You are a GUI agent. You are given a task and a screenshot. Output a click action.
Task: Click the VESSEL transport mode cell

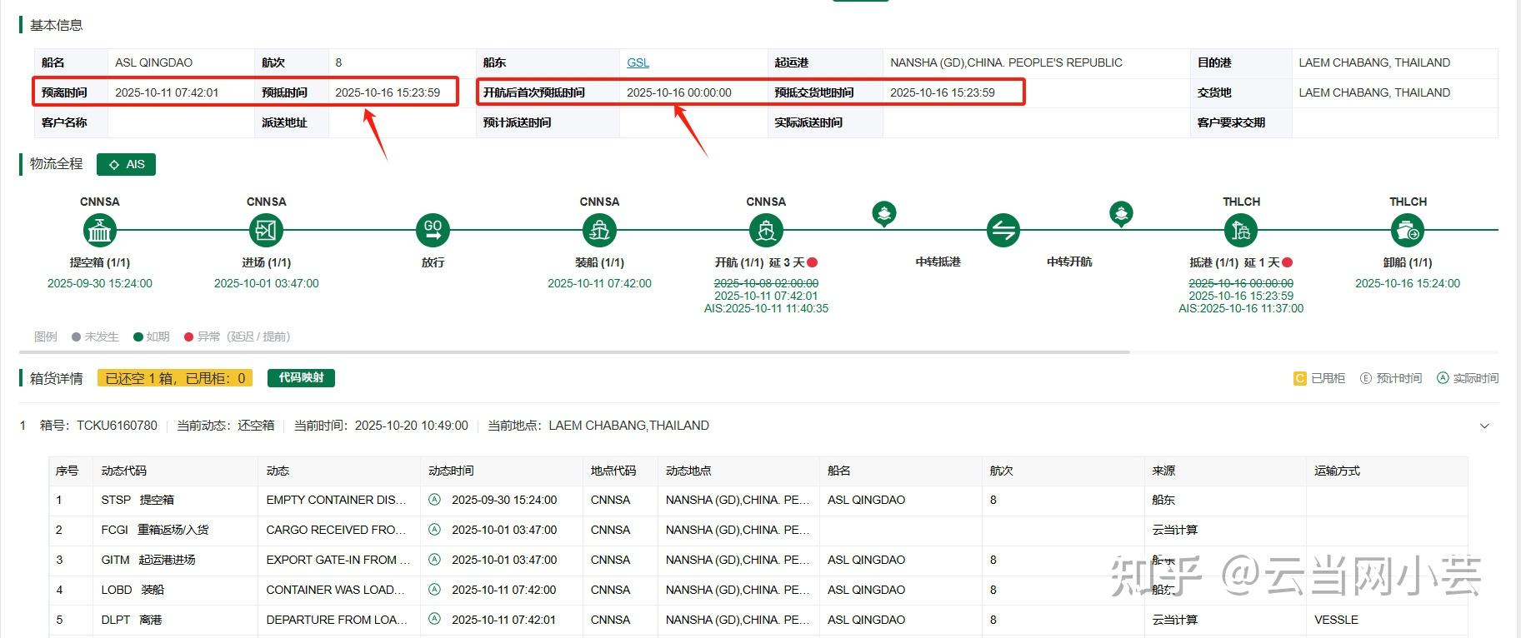pyautogui.click(x=1336, y=620)
